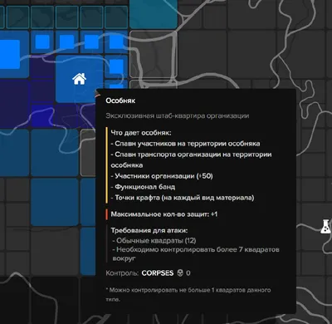The width and height of the screenshot is (332, 324).
Task: Click the Особняк tooltip title
Action: tap(120, 101)
